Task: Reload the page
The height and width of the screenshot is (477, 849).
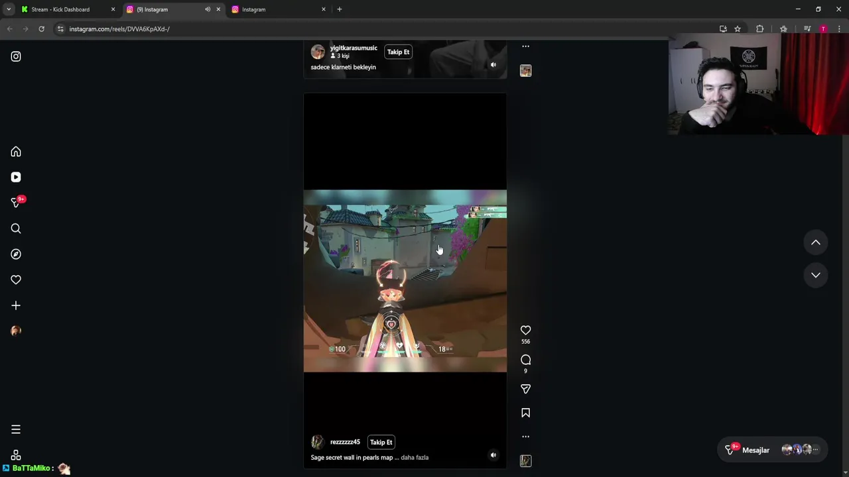Action: point(41,28)
